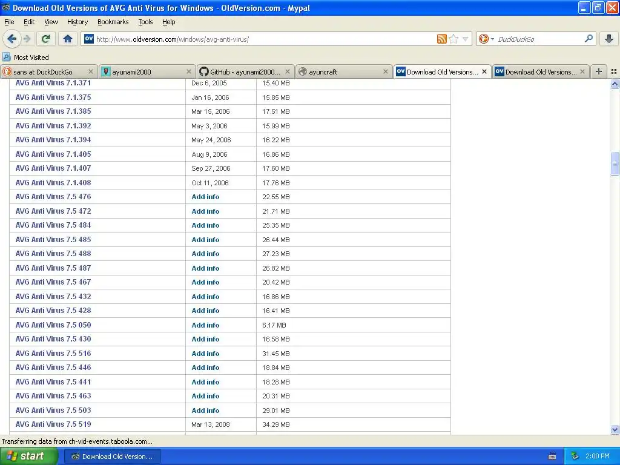Close the 'sans at DuckDuckGo' tab
Viewport: 620px width, 465px height.
tap(91, 71)
